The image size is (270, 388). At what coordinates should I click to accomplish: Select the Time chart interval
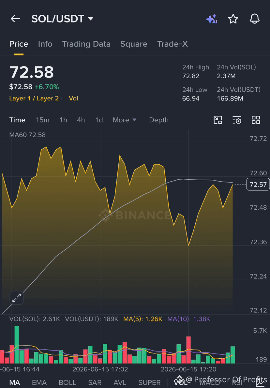[x=17, y=120]
